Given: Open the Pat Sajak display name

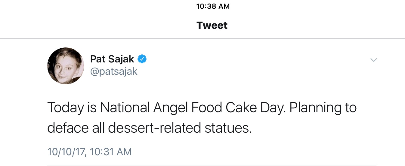Looking at the screenshot, I should (112, 59).
